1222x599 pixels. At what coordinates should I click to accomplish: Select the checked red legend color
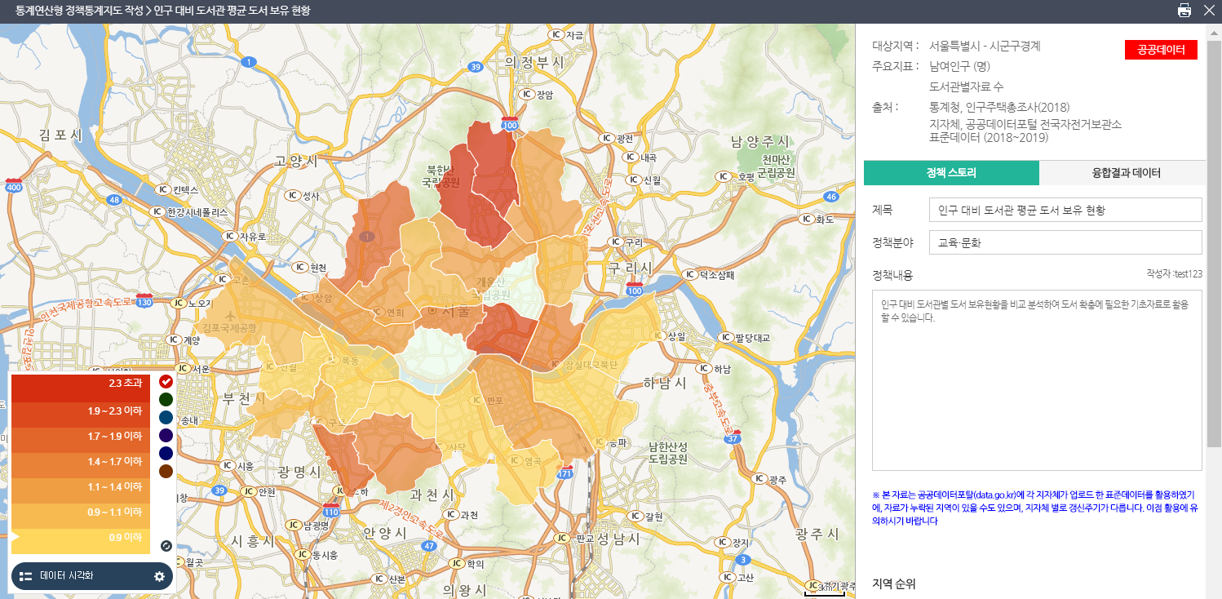166,381
